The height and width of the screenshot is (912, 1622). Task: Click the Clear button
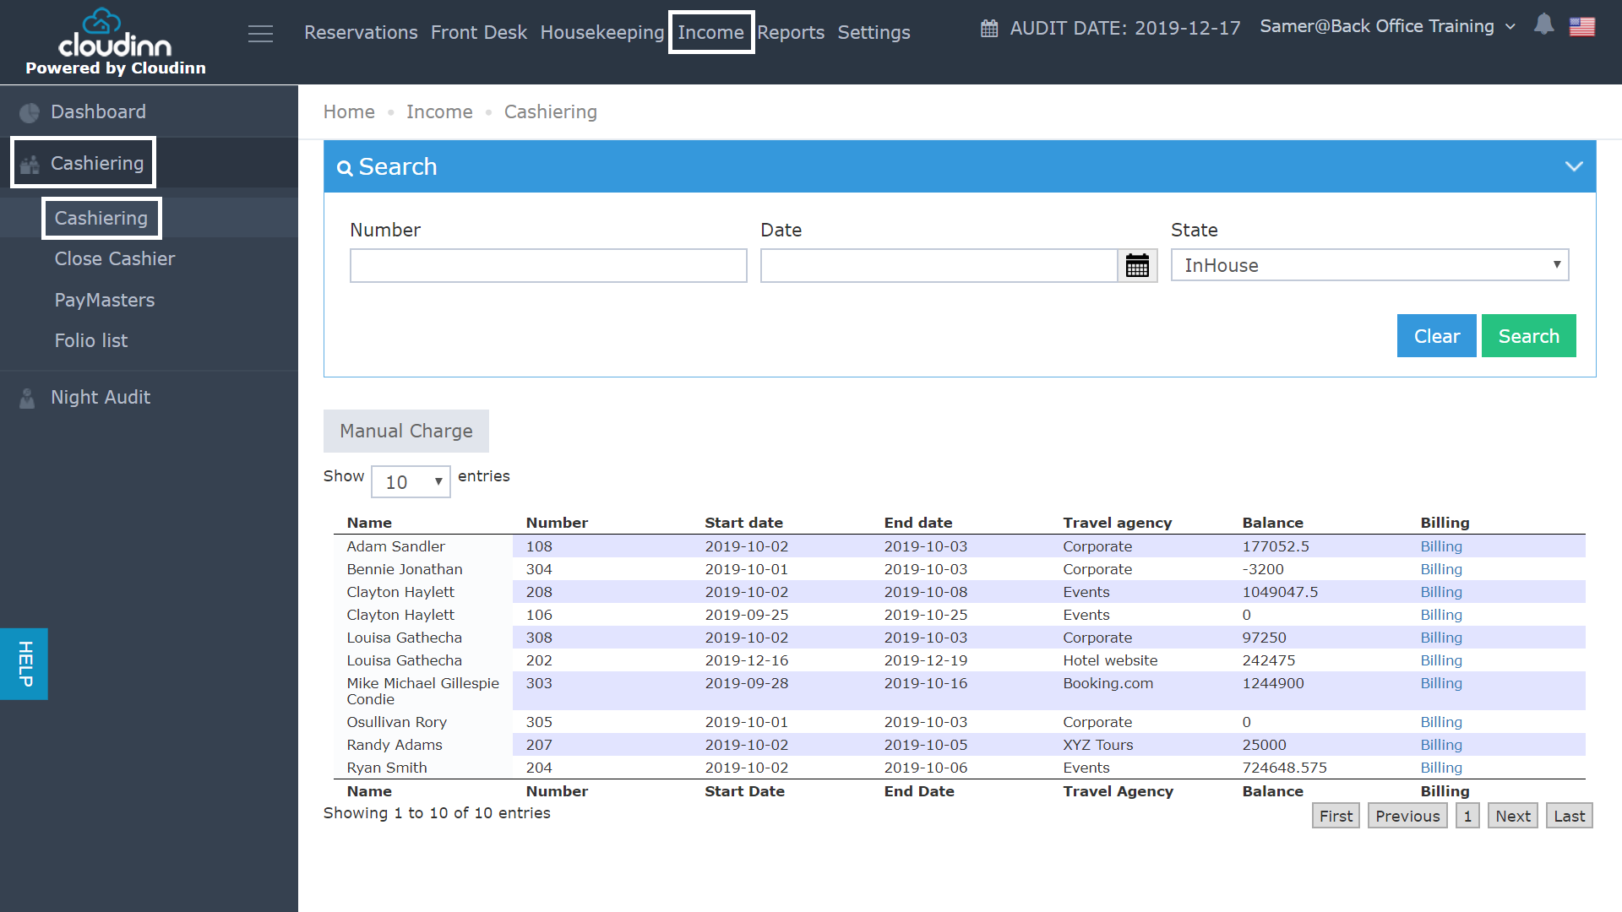1436,336
